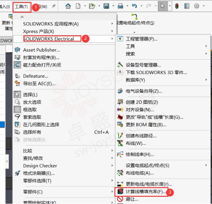Expand the 搜索 submenu
Image resolution: width=212 pixels, height=204 pixels.
pos(163,54)
